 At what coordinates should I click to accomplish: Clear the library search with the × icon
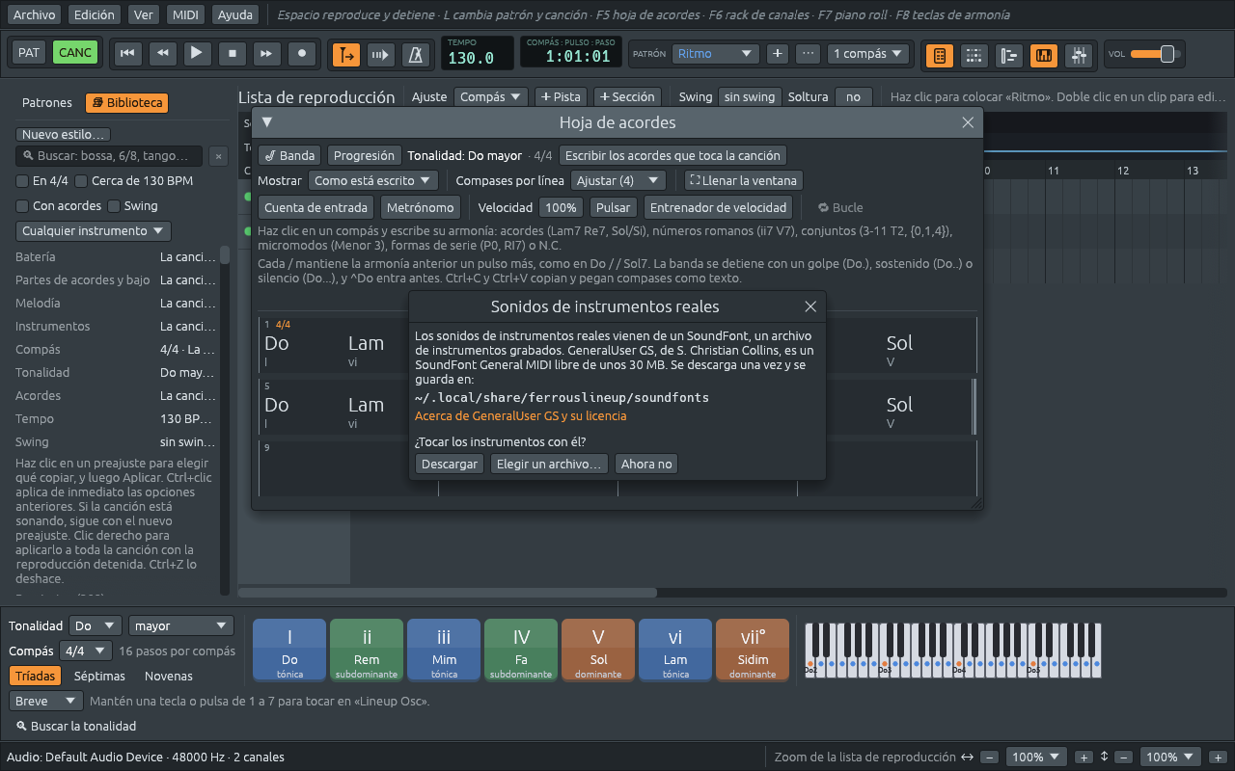(218, 156)
